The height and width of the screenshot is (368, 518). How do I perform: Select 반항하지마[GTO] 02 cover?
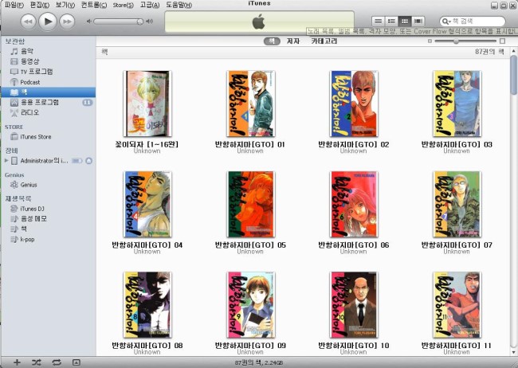click(x=354, y=104)
